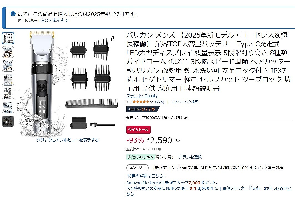This screenshot has width=295, height=197.
Task: Click プランを選択 installment plan link
Action: tap(190, 157)
